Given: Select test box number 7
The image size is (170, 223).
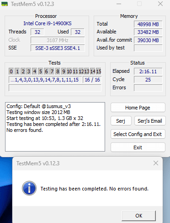Looking at the screenshot, I should click(x=52, y=71).
